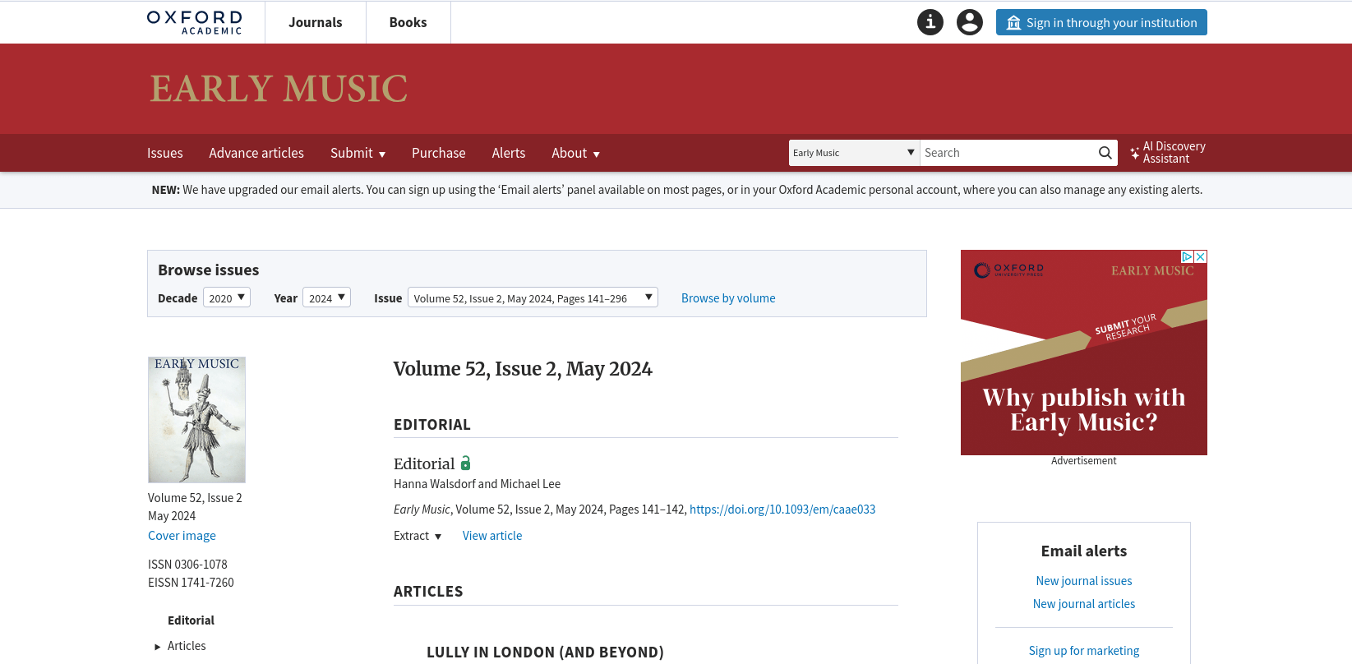The height and width of the screenshot is (664, 1352).
Task: Open the Decade 2020 dropdown
Action: click(227, 297)
